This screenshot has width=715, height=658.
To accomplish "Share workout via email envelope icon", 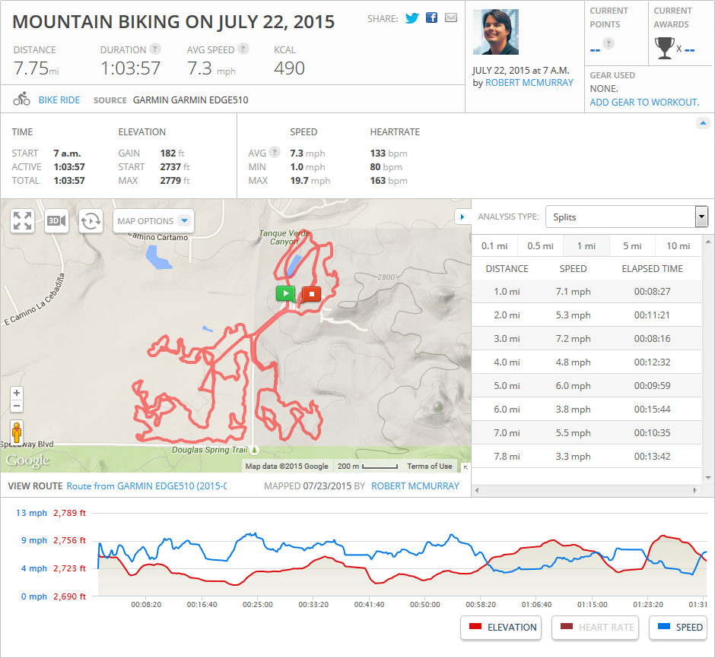I will click(x=451, y=17).
